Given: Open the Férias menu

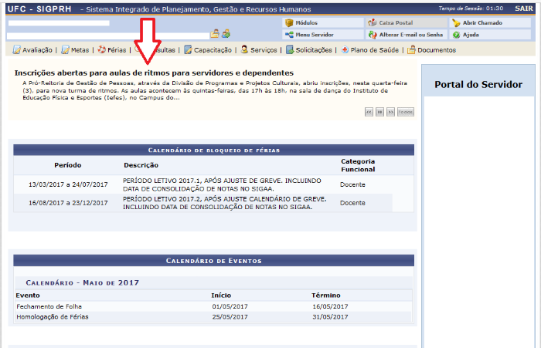Looking at the screenshot, I should 116,50.
